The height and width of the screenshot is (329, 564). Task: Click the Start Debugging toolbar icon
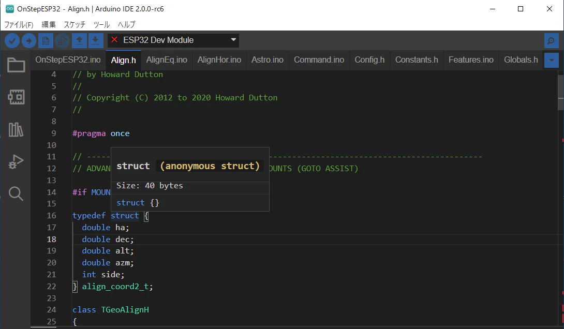pos(62,41)
